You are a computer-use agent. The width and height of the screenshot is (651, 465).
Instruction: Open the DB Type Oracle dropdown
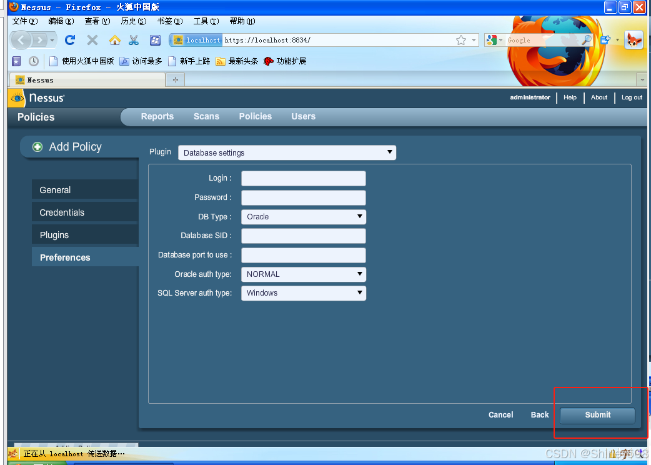(x=304, y=217)
